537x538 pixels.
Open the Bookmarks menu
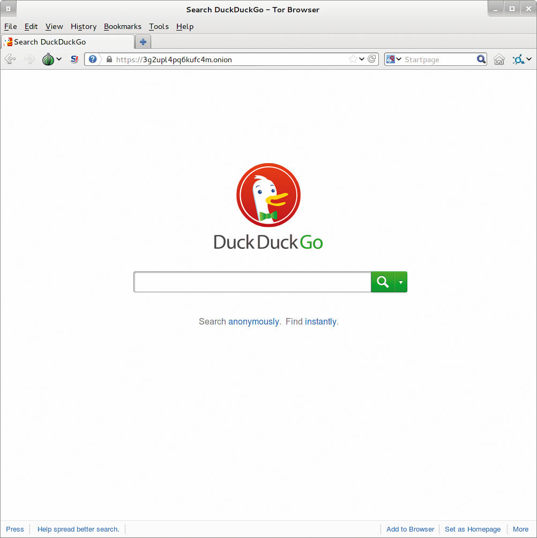122,26
